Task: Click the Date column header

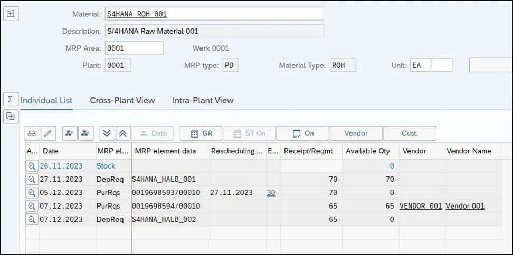Action: pyautogui.click(x=68, y=151)
